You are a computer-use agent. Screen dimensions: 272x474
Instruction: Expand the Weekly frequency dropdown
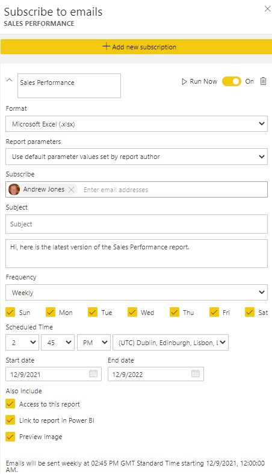(x=137, y=292)
